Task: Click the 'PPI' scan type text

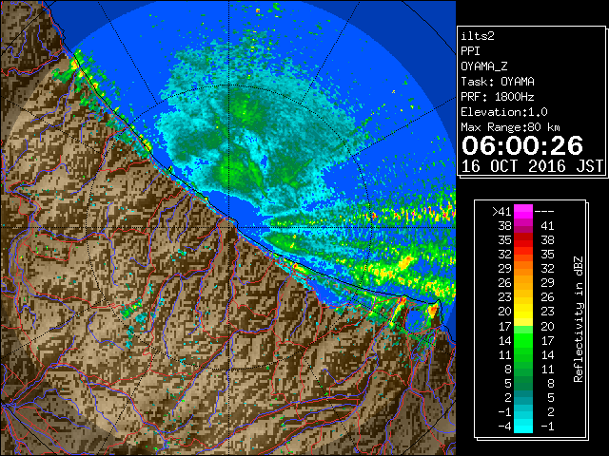Action: pos(470,51)
